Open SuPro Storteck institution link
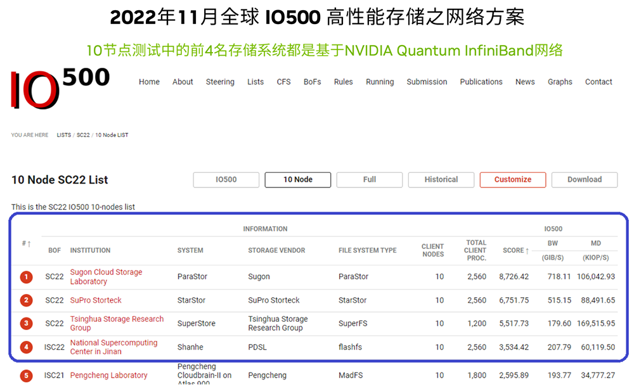Viewport: 634px width, 389px height. (x=96, y=300)
